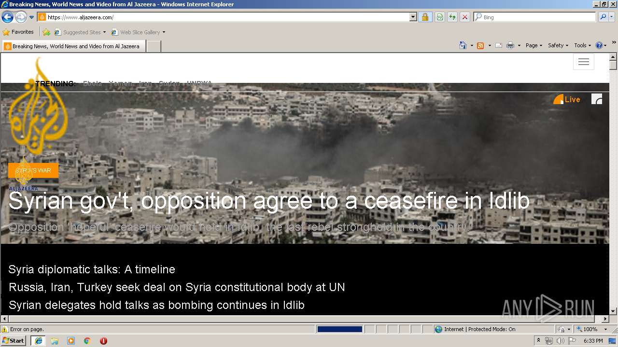Click the RSS Feeds icon
Viewport: 618px width, 347px height.
[x=480, y=45]
